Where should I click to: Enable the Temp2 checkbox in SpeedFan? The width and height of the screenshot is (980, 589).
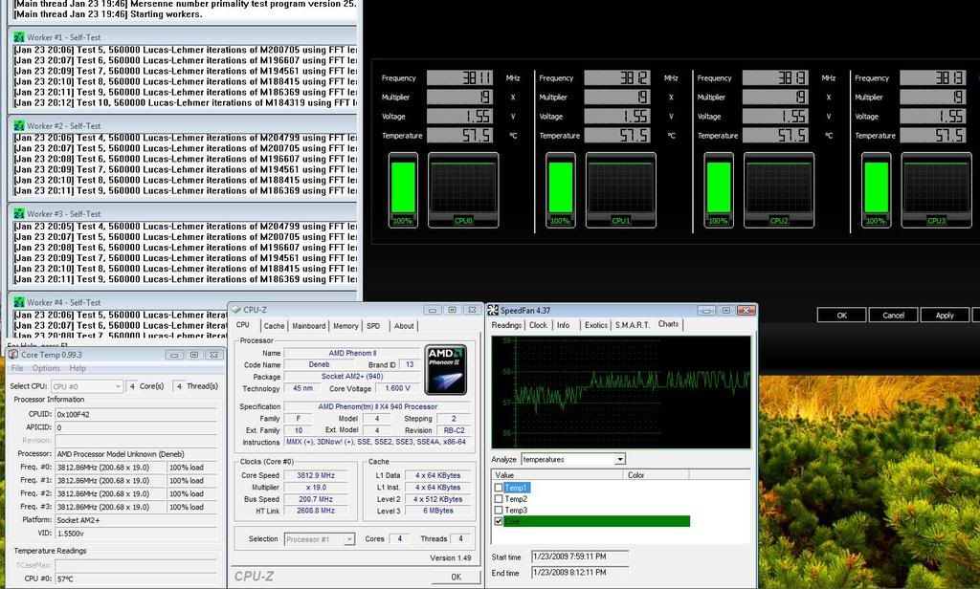(498, 499)
